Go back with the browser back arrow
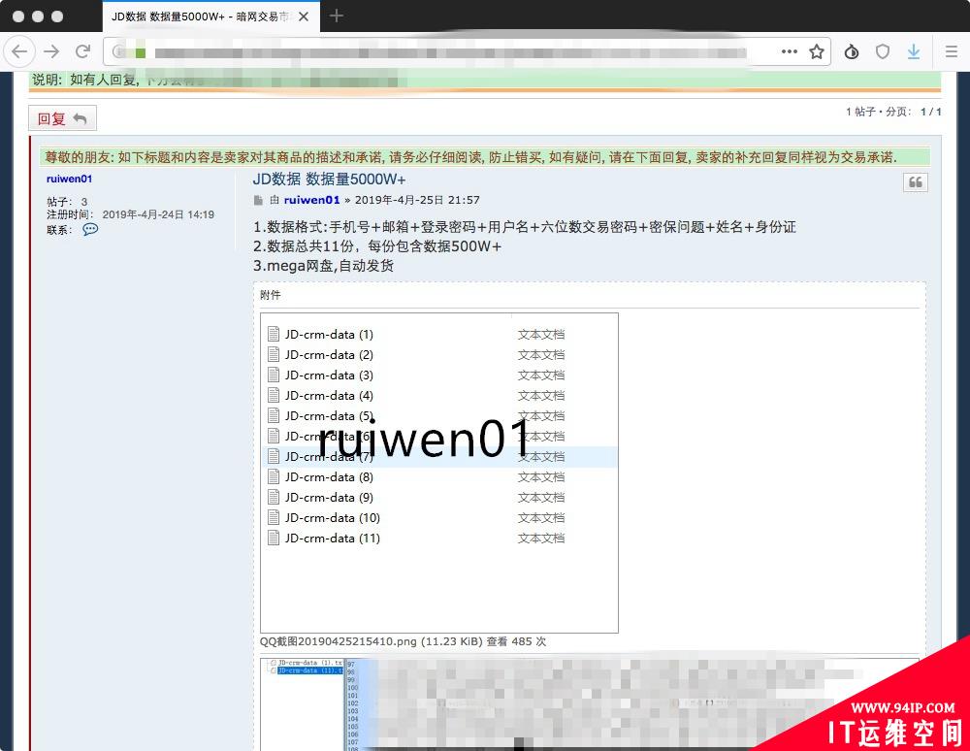This screenshot has width=970, height=751. pyautogui.click(x=19, y=51)
